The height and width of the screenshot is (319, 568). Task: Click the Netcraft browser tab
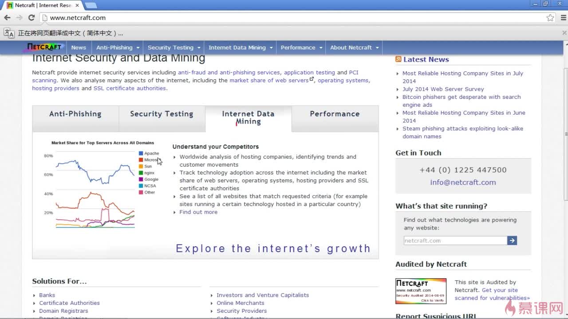click(x=43, y=5)
